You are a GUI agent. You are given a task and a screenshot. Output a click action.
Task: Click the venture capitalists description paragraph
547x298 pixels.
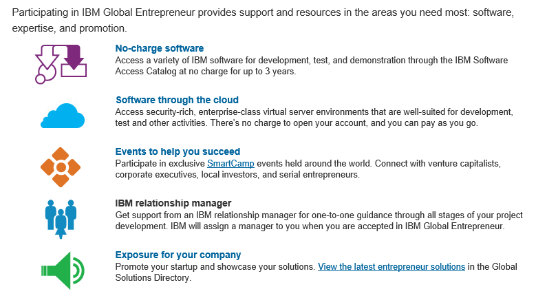308,169
